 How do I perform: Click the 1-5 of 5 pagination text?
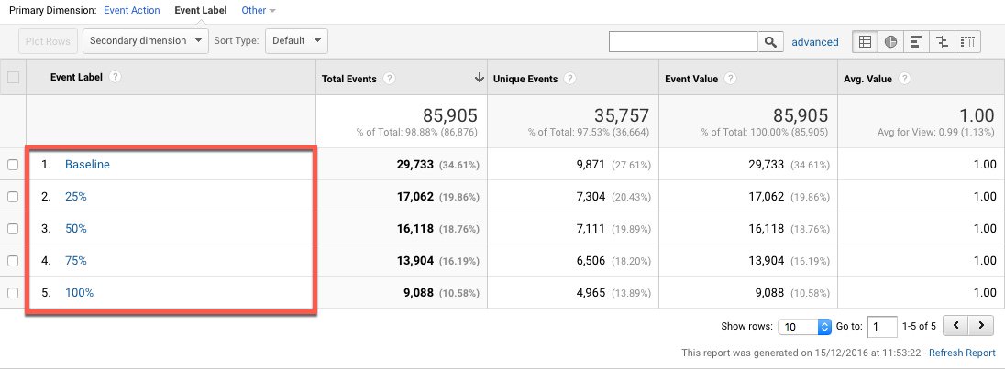tap(919, 326)
